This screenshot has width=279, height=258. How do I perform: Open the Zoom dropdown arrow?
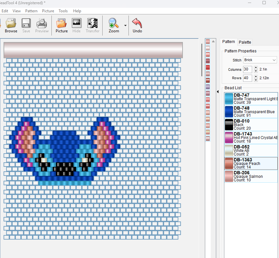point(126,26)
